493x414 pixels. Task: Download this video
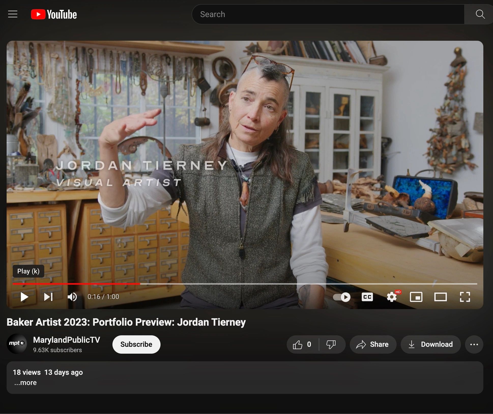431,344
